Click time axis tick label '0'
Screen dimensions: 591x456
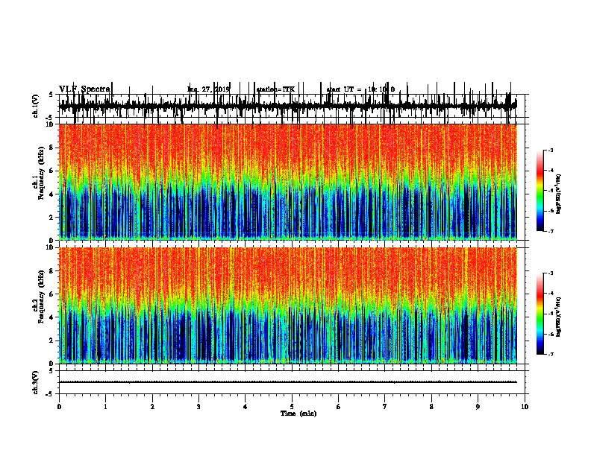coord(59,407)
